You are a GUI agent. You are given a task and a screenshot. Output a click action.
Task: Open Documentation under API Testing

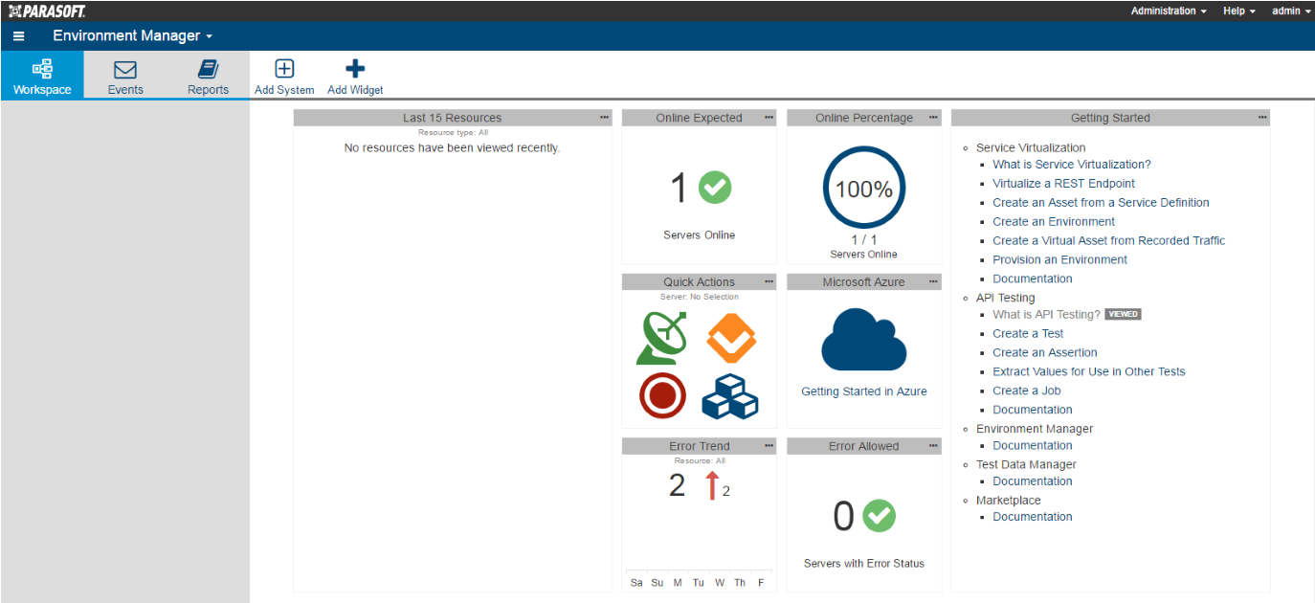1033,411
